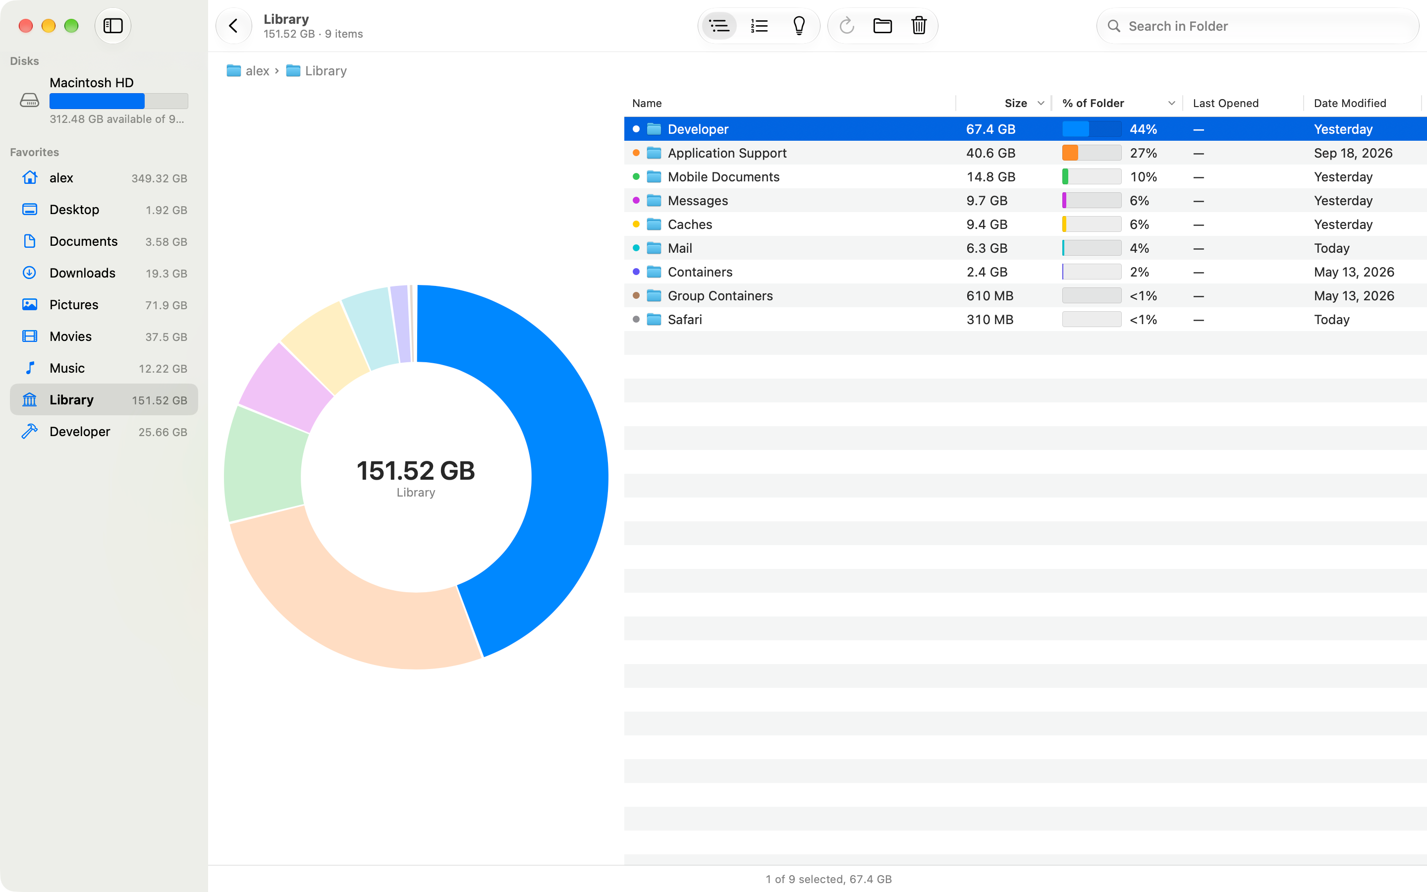Viewport: 1427px width, 892px height.
Task: Click the open folder toolbar icon
Action: pos(883,26)
